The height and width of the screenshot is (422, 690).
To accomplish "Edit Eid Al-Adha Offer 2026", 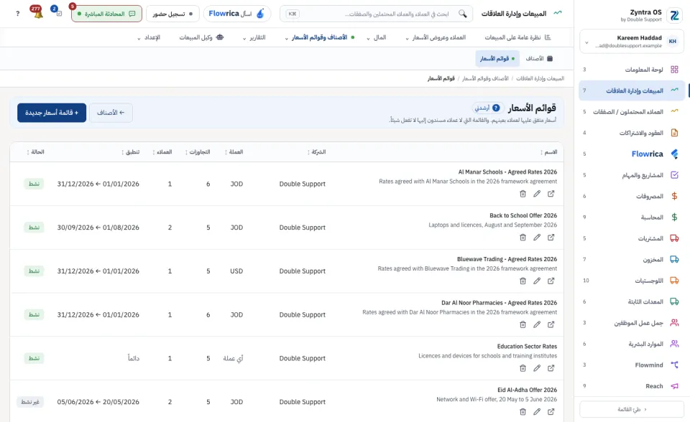I will (x=537, y=412).
